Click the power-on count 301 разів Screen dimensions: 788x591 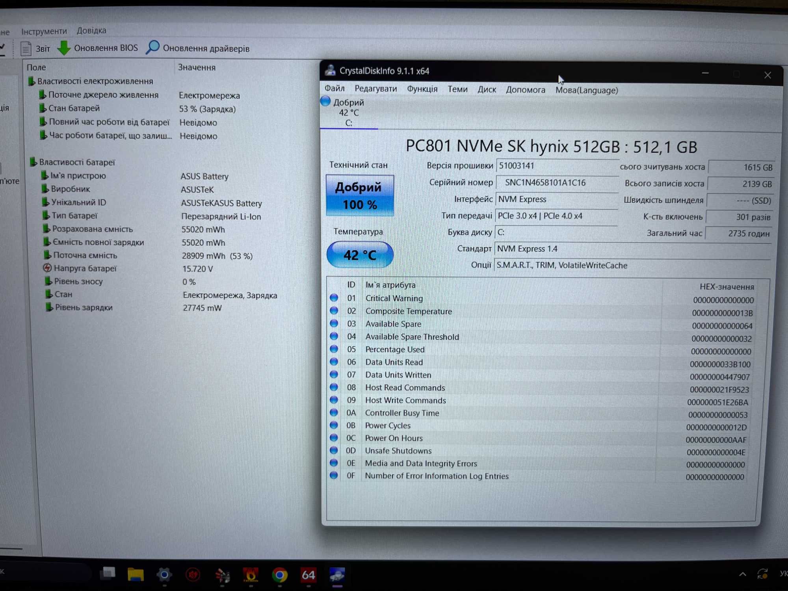pos(739,217)
